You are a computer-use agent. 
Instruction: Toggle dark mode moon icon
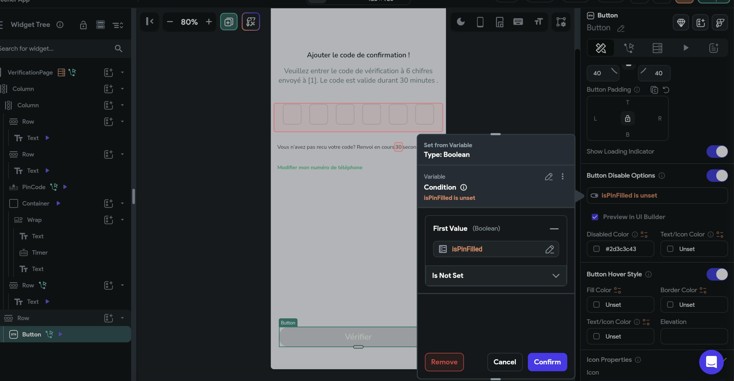point(460,22)
